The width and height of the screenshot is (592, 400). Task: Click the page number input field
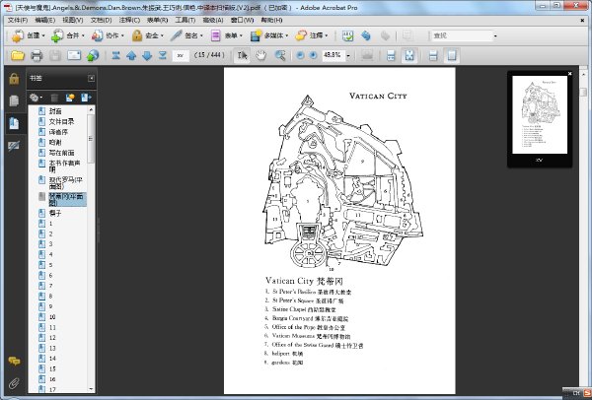pos(181,56)
